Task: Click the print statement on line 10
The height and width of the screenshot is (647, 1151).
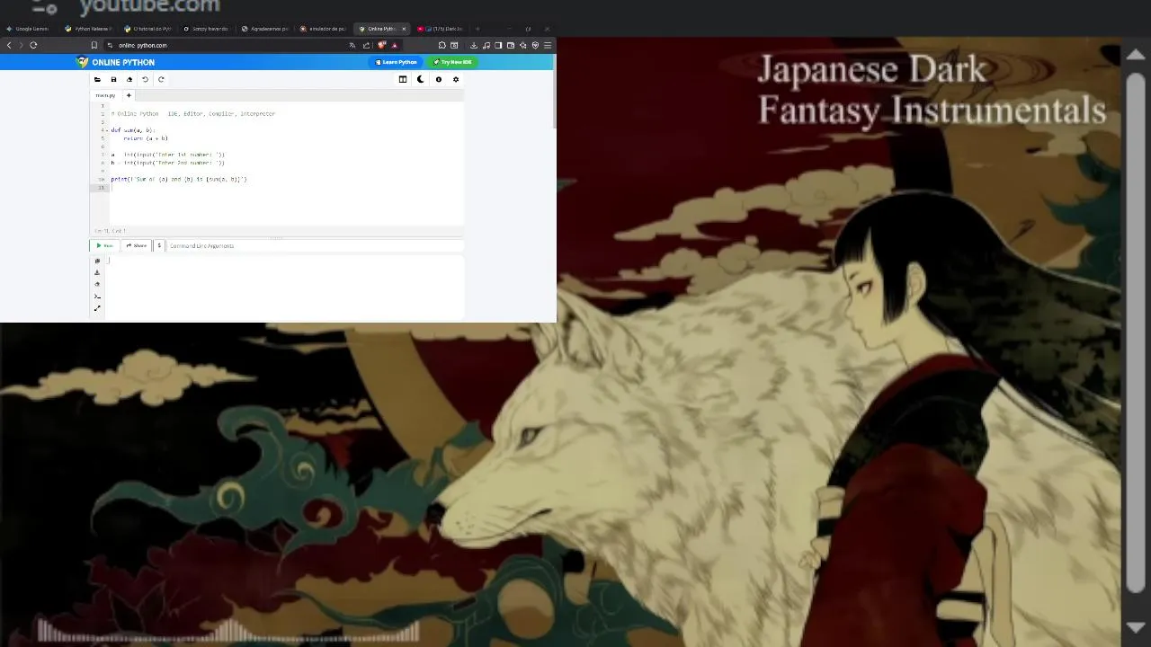Action: [179, 179]
